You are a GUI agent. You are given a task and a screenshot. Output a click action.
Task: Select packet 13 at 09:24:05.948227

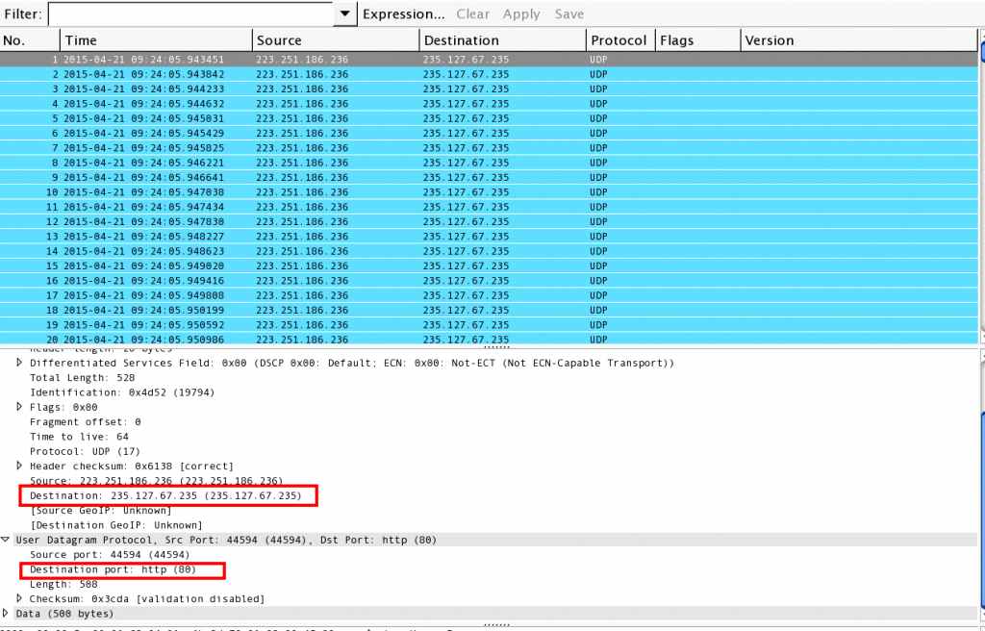click(x=489, y=237)
